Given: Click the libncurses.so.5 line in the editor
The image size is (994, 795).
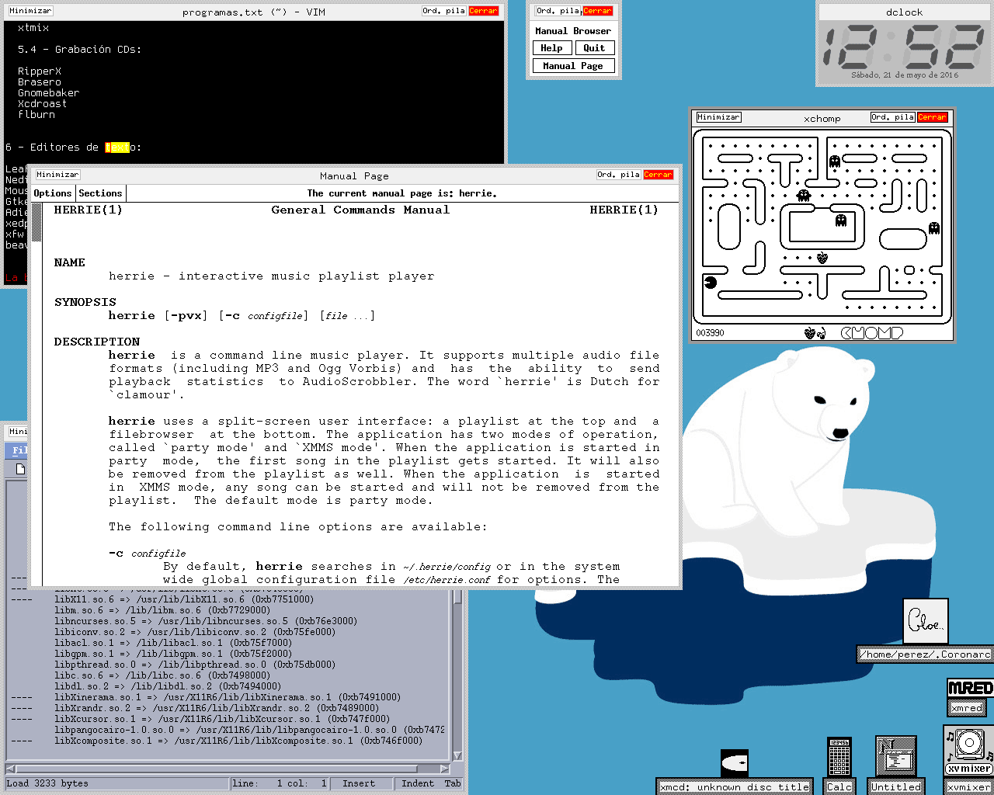Looking at the screenshot, I should click(x=206, y=621).
